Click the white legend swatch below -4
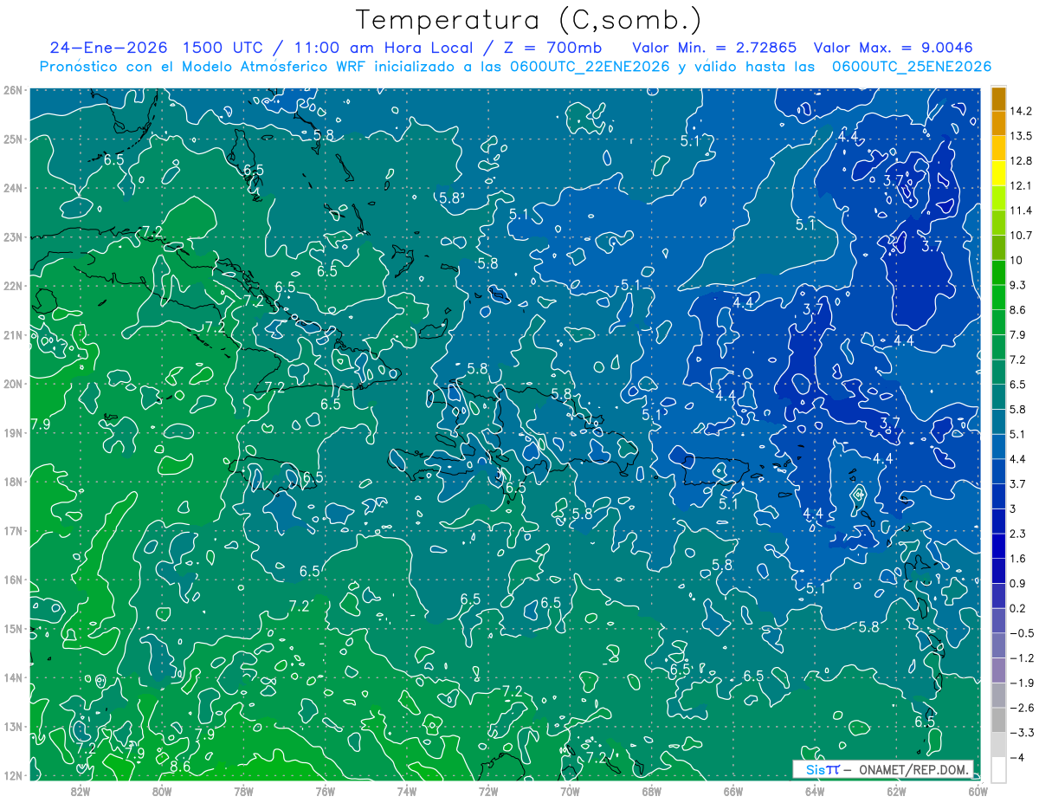This screenshot has height=803, width=1039. [998, 769]
